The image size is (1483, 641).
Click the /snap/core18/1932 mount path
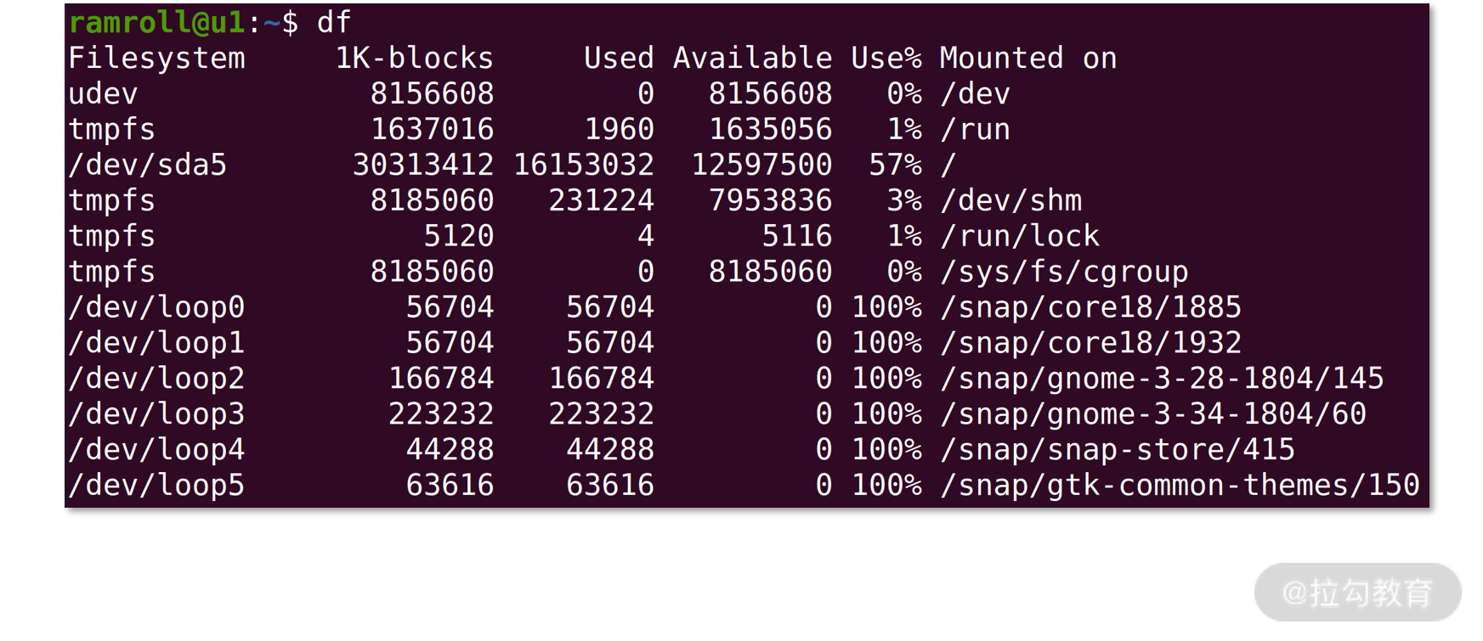coord(1090,343)
